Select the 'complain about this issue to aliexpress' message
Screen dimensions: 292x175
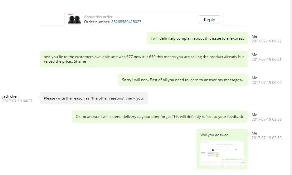click(197, 38)
